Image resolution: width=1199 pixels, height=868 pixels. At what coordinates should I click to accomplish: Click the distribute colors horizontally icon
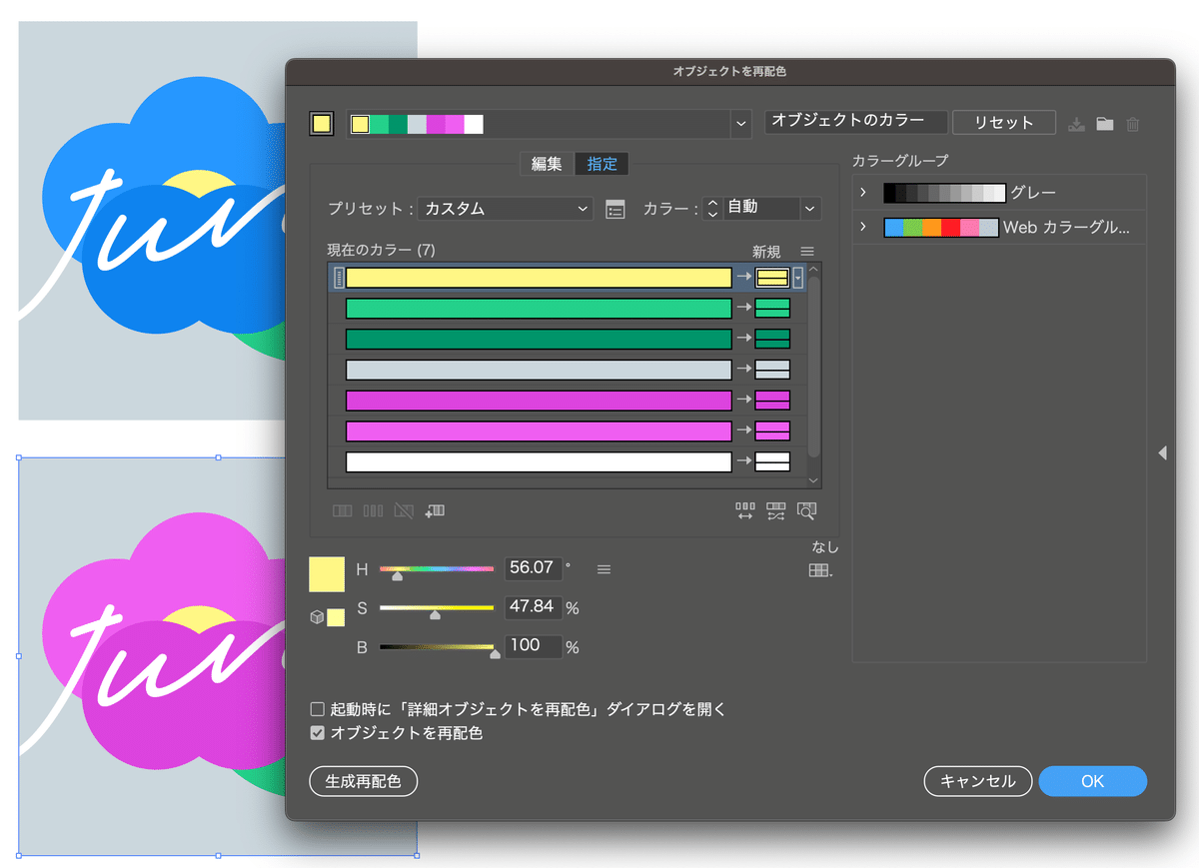coord(744,510)
